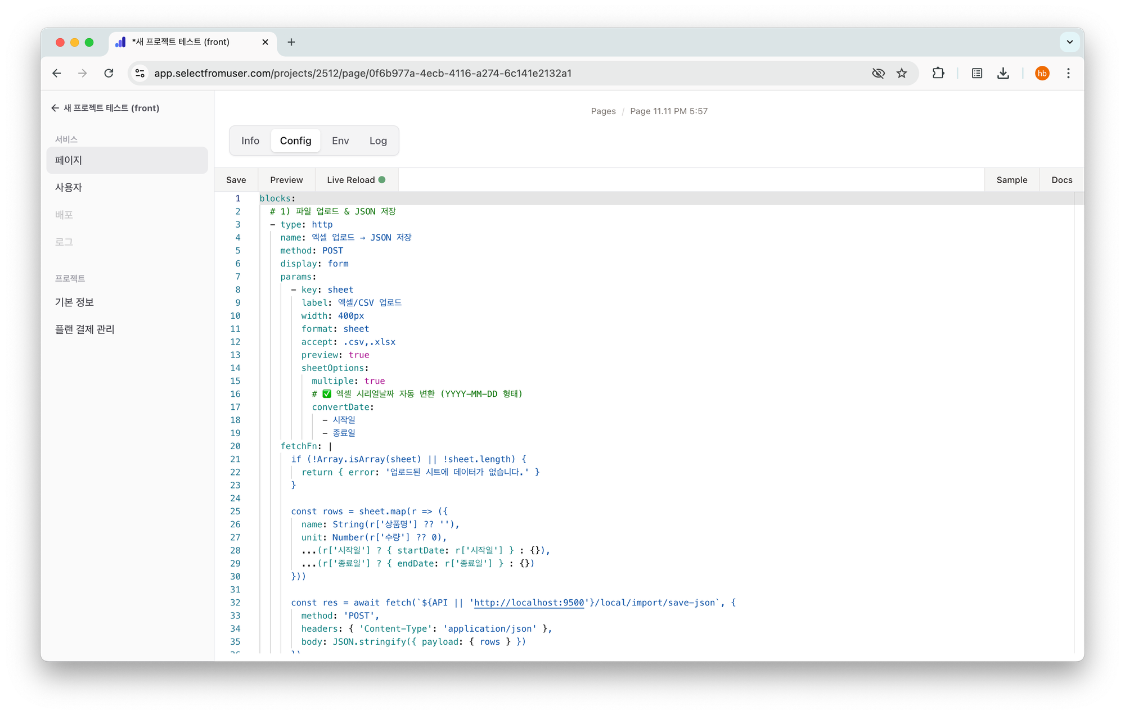
Task: Switch to the Log tab
Action: pyautogui.click(x=378, y=141)
